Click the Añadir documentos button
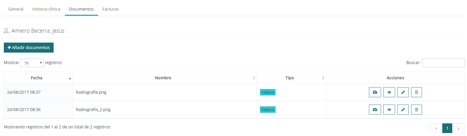The image size is (467, 136). click(x=29, y=48)
